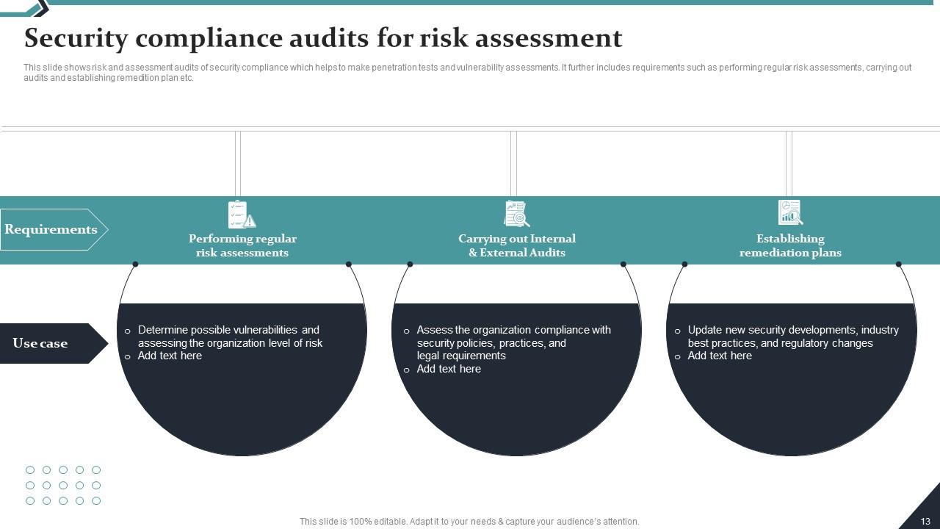Select 'Determine possible vulnerabilities' bullet text
The height and width of the screenshot is (529, 940).
229,337
